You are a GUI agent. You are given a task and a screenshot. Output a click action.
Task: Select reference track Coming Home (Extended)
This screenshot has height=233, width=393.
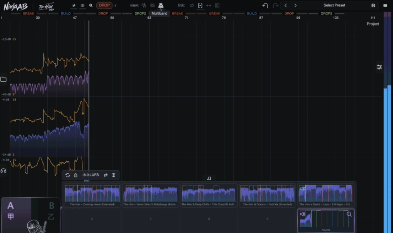coord(92,195)
